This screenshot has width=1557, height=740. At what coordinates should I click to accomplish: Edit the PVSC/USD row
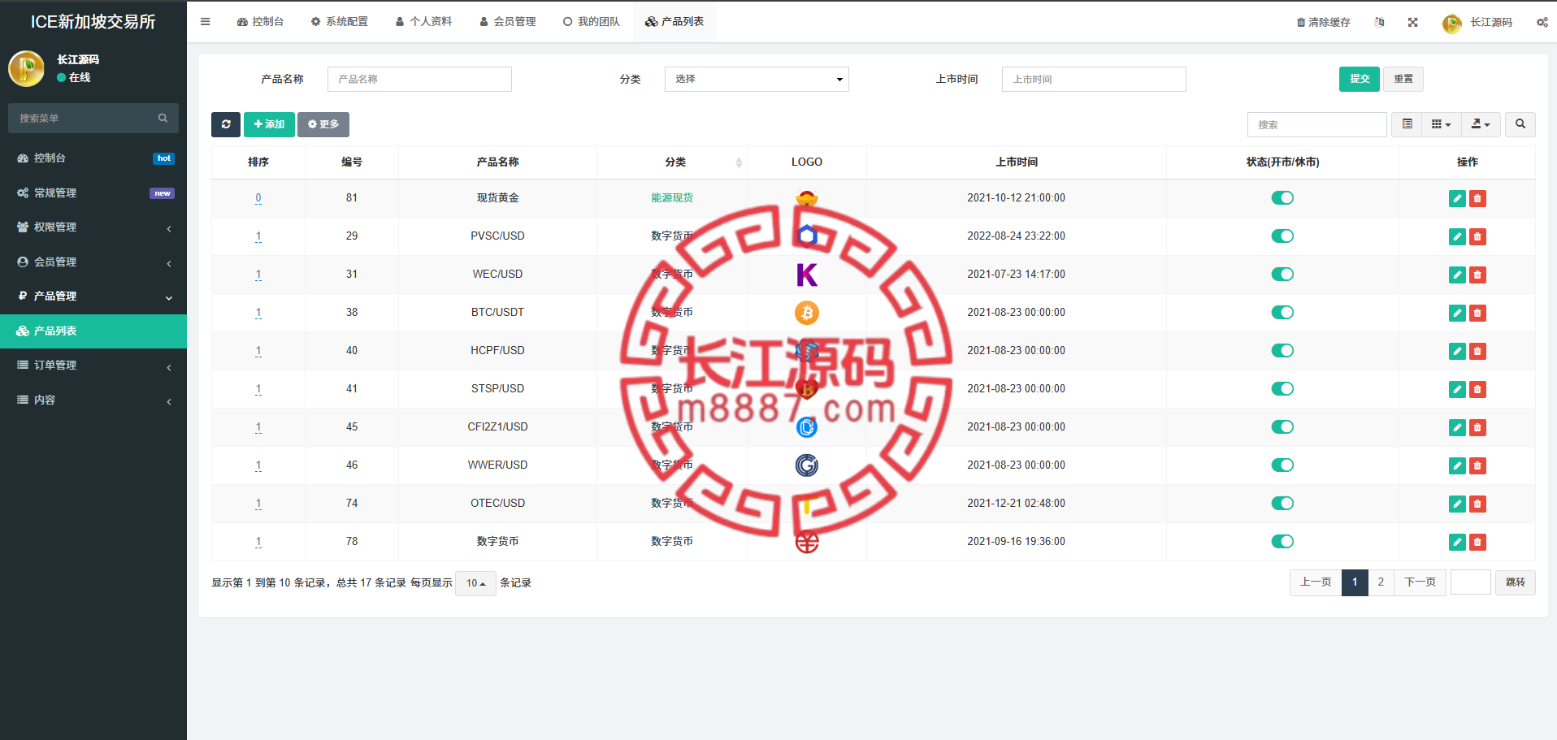[1457, 236]
